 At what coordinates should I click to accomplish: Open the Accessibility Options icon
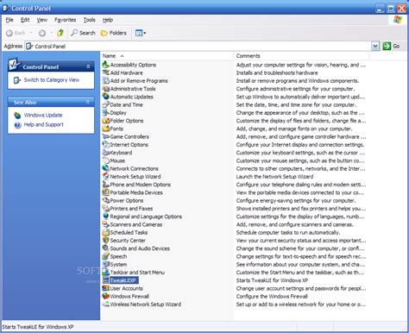click(x=106, y=65)
